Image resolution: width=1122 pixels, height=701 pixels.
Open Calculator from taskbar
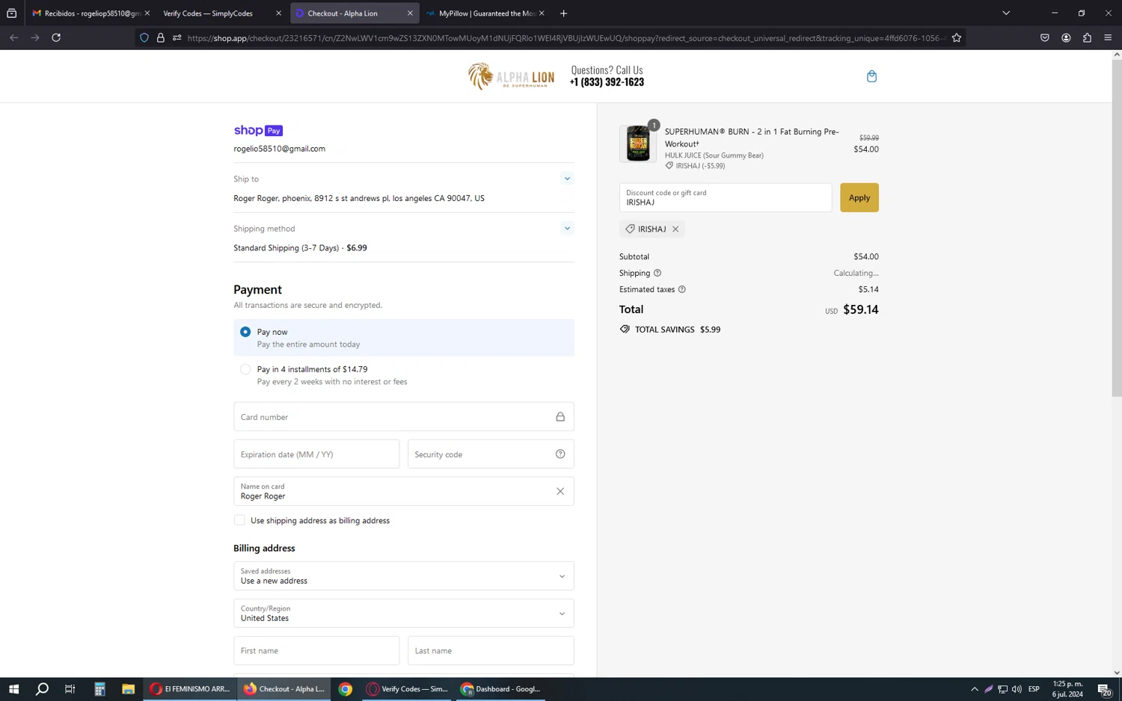(x=99, y=689)
